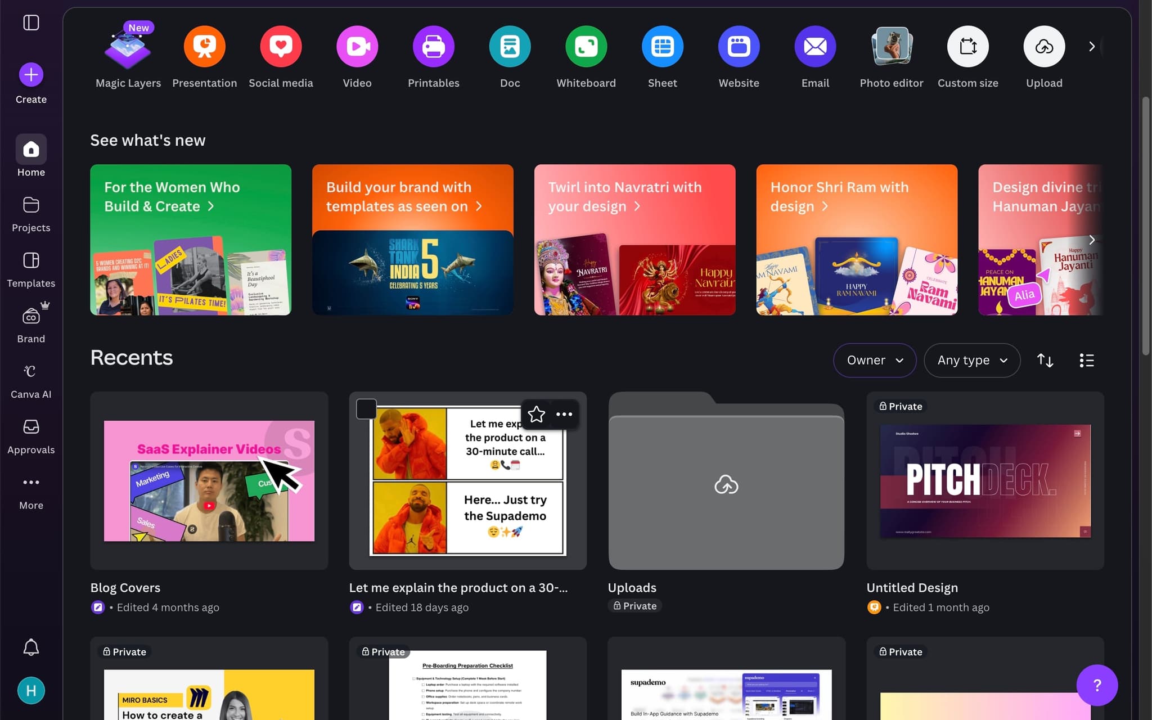The height and width of the screenshot is (720, 1152).
Task: Collapse the sidebar panel icon
Action: click(x=31, y=22)
